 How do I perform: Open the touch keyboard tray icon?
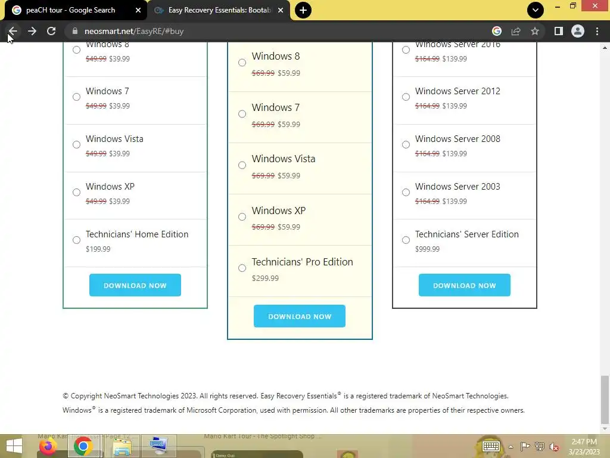pos(491,446)
